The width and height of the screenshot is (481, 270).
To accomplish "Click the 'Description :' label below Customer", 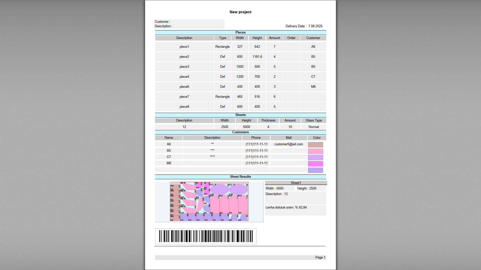I will [163, 26].
